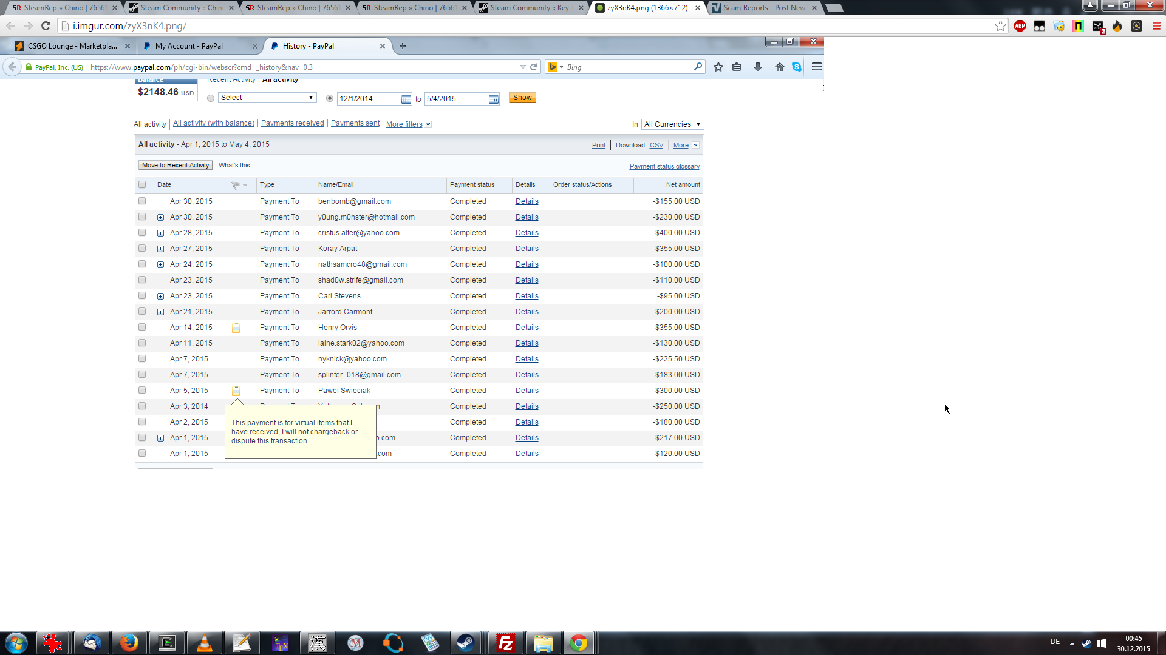Click note icon on Apr 14 payment
This screenshot has height=655, width=1166.
236,328
